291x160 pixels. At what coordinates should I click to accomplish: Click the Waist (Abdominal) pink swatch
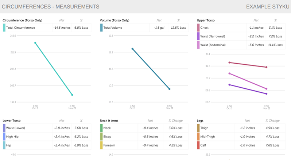[198, 45]
